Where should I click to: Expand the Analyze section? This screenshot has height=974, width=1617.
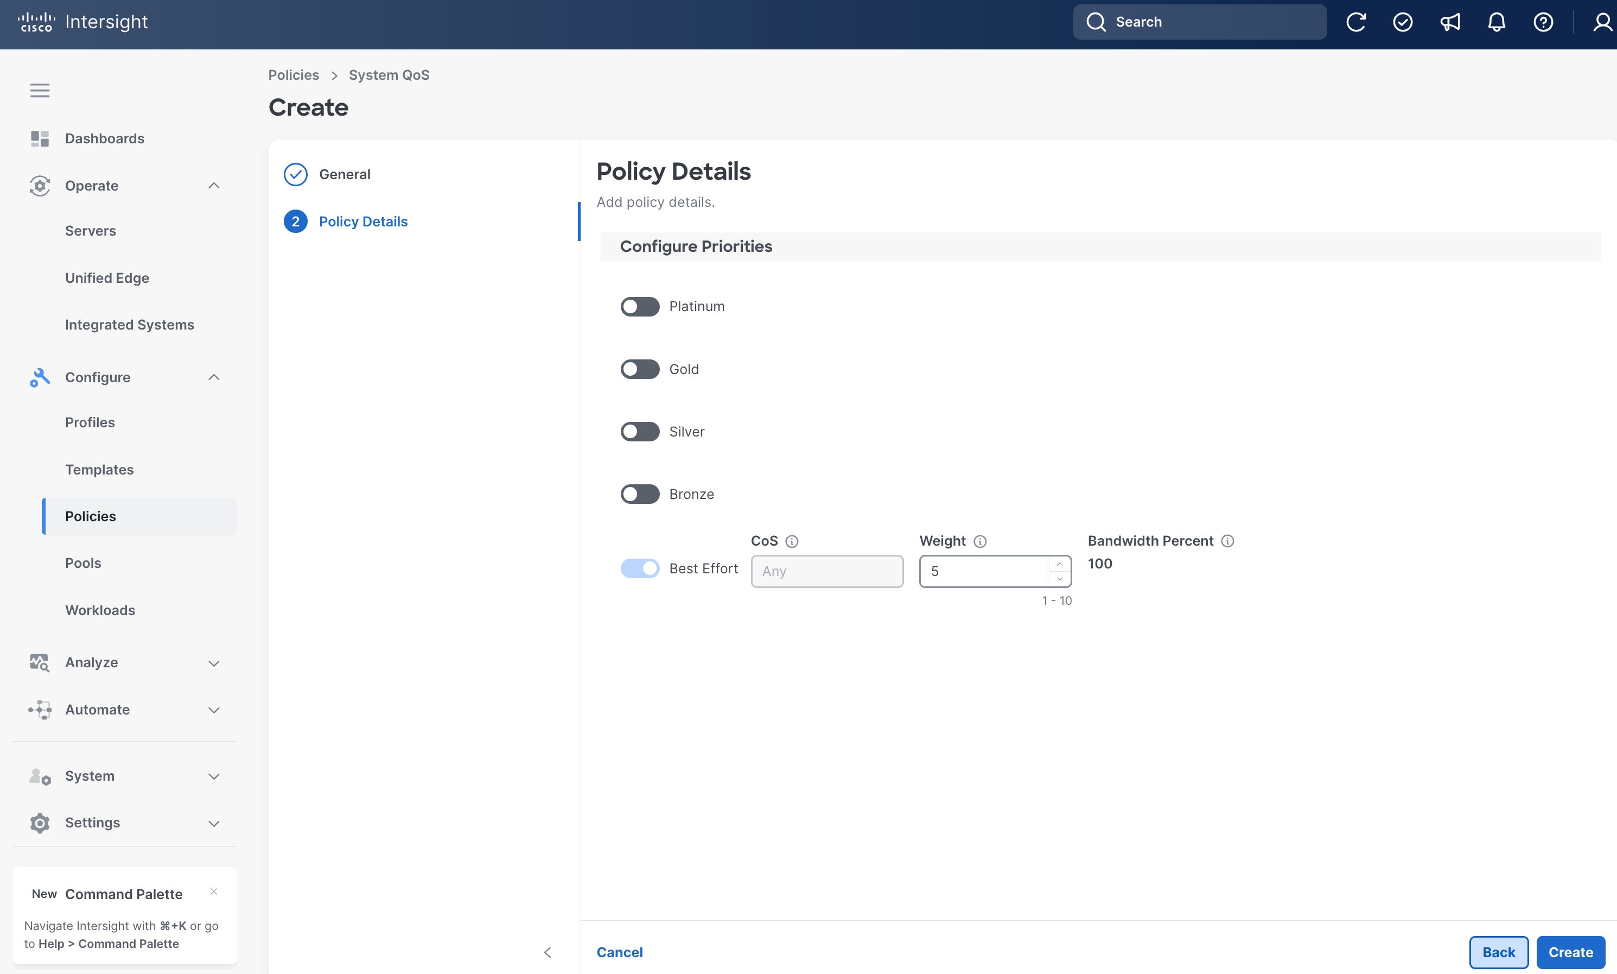214,663
